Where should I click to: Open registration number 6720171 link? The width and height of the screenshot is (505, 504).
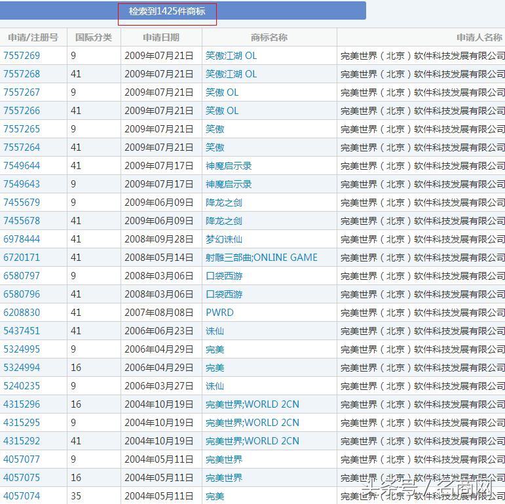[x=22, y=258]
